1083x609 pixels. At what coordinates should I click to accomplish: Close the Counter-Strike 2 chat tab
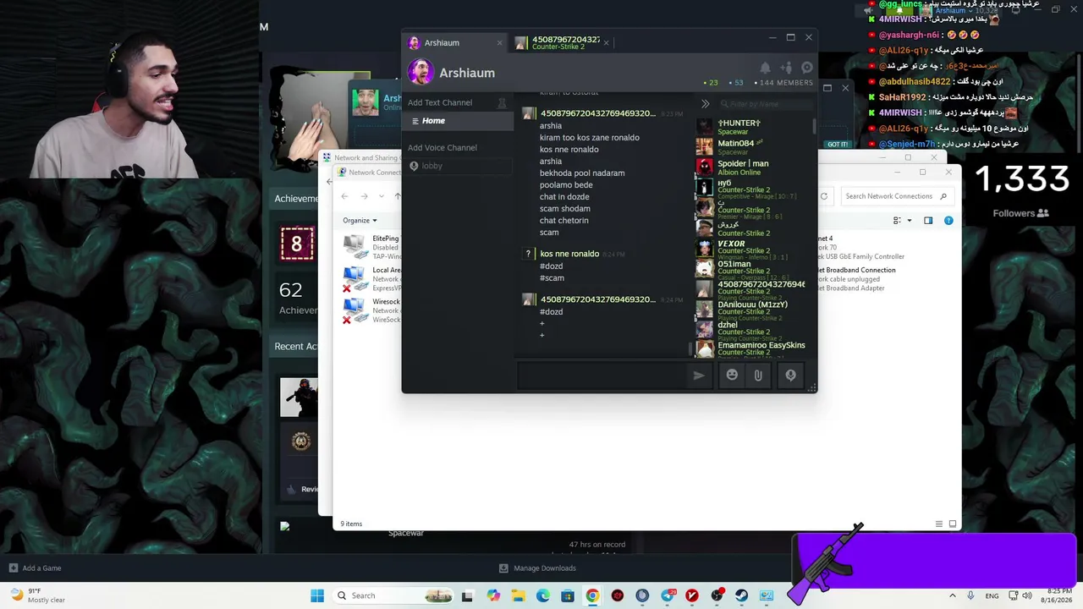tap(606, 43)
